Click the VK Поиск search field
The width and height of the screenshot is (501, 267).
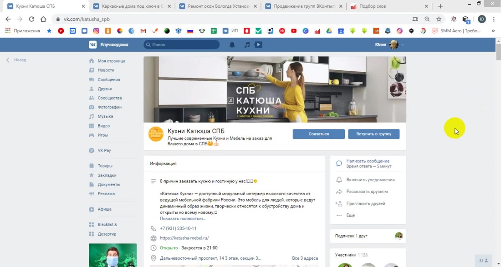[182, 44]
